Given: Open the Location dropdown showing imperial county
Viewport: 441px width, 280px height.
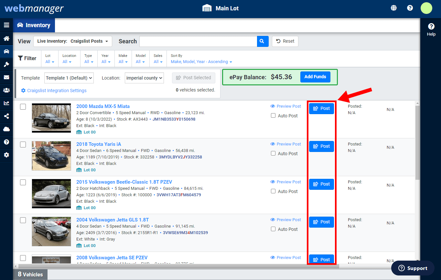Looking at the screenshot, I should (x=144, y=78).
